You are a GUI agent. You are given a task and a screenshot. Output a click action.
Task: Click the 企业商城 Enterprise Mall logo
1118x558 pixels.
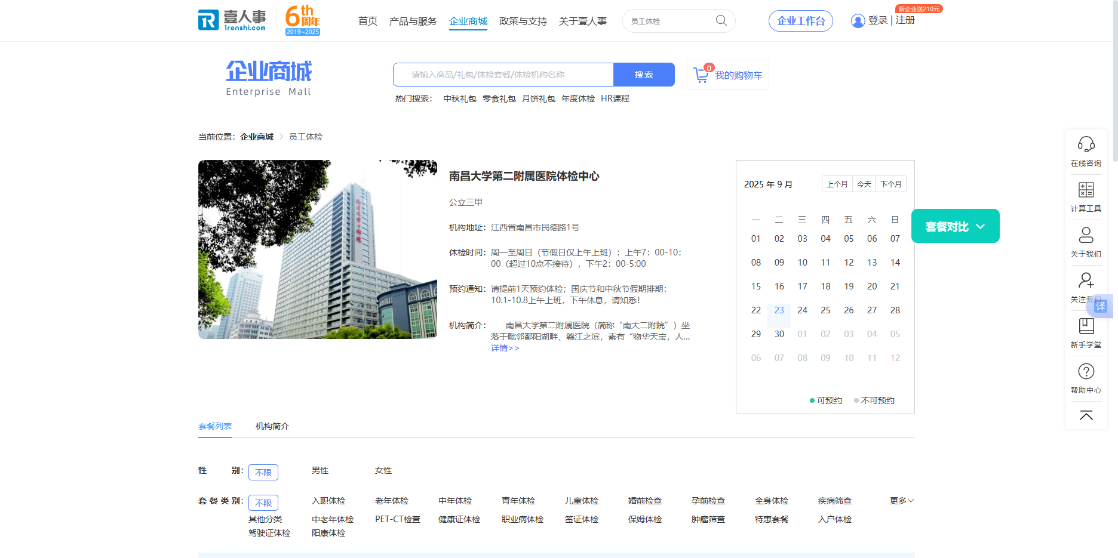[x=269, y=78]
